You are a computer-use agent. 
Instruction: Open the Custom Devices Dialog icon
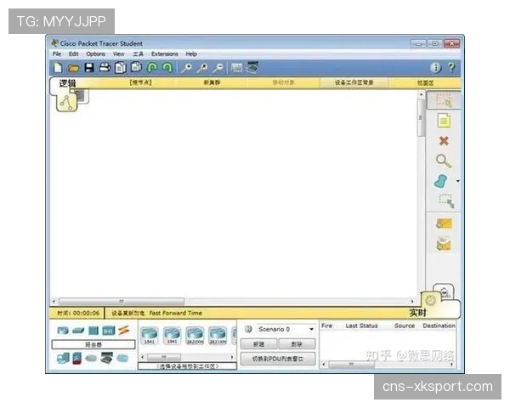click(252, 67)
